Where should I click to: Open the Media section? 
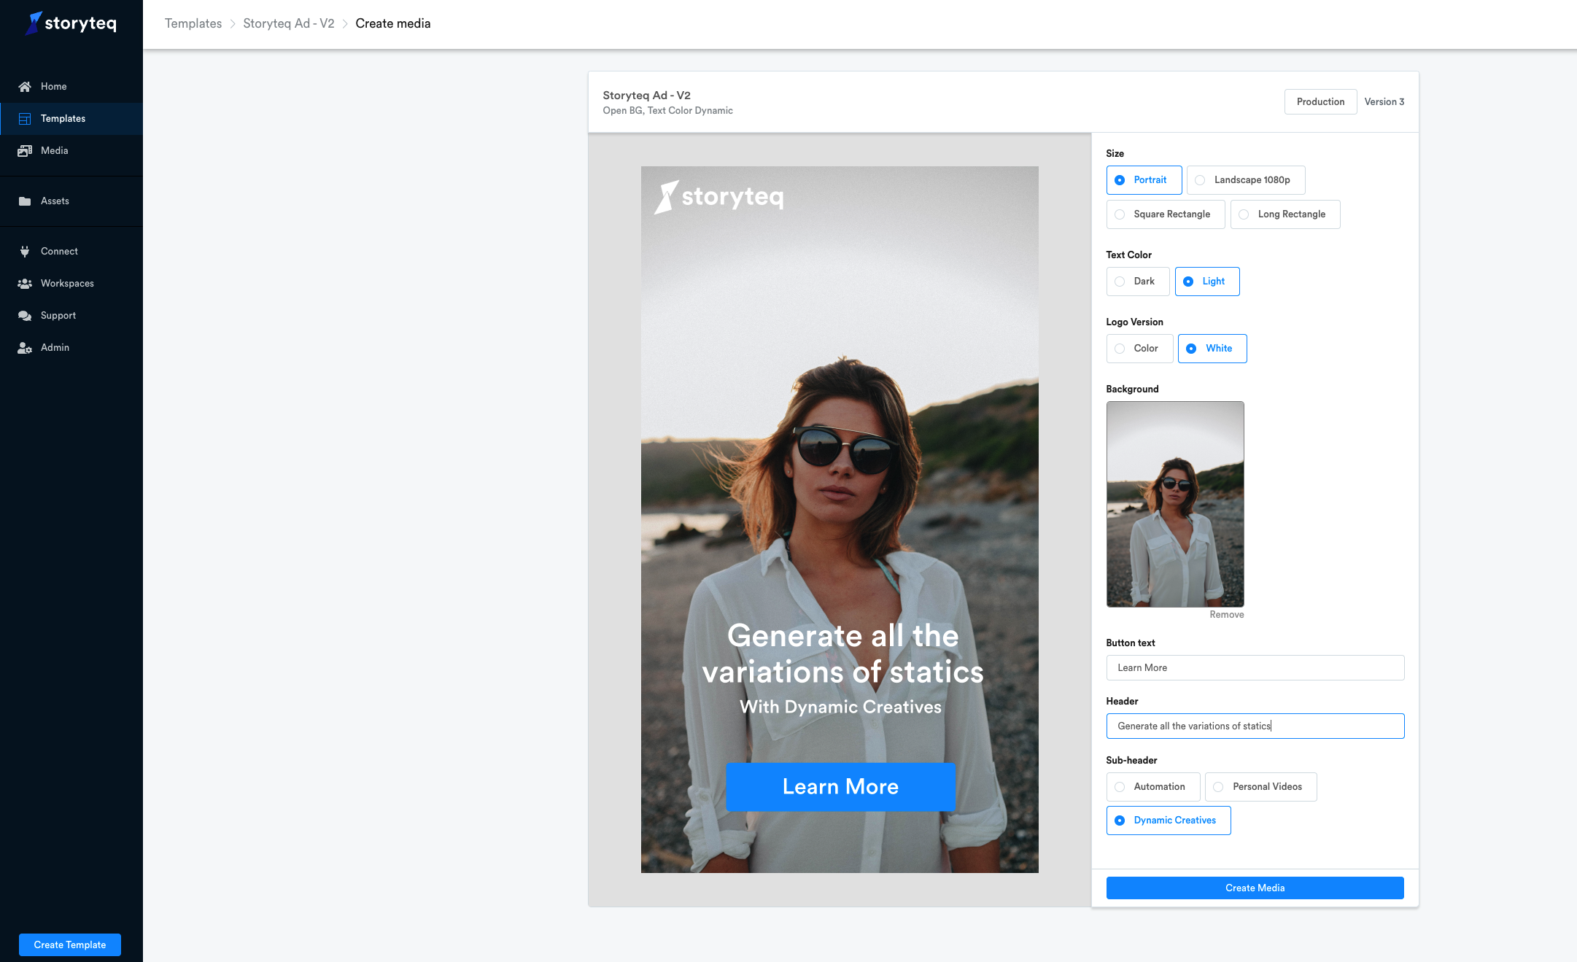[24, 150]
